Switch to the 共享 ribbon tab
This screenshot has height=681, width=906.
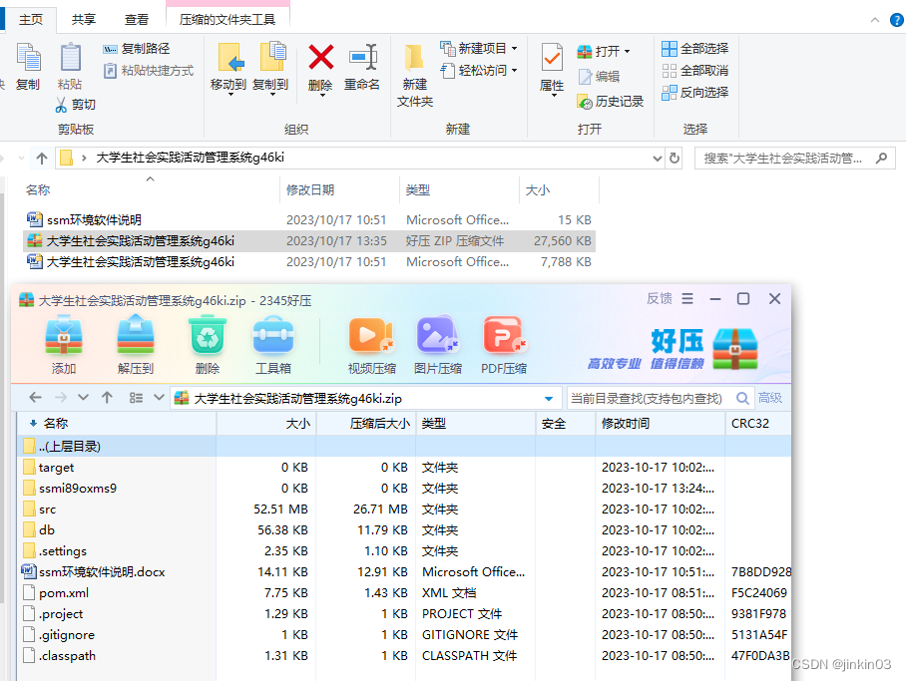(83, 20)
